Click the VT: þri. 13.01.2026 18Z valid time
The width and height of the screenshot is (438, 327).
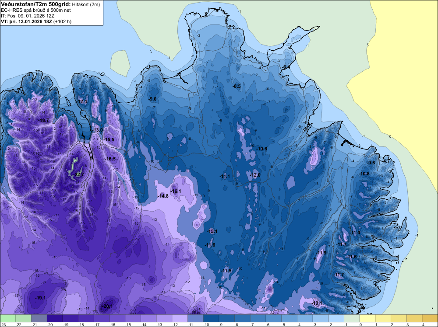coord(27,21)
